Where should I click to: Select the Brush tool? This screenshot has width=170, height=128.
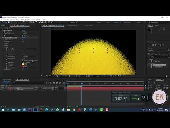point(39,22)
